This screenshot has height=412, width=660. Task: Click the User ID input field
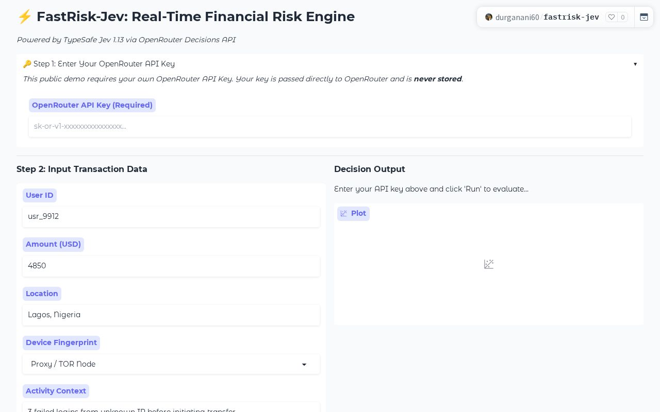(171, 217)
